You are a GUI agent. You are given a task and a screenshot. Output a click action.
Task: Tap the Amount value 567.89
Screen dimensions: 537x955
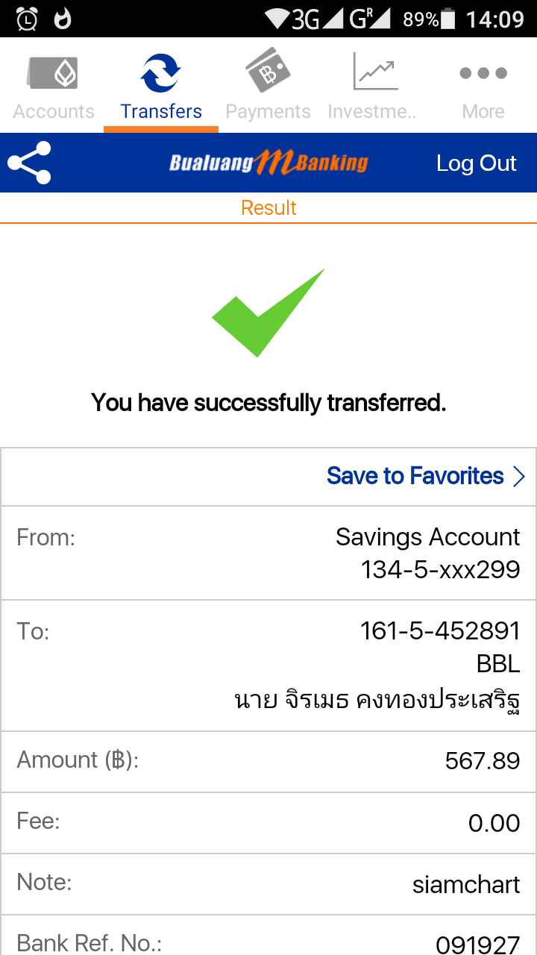pos(483,761)
